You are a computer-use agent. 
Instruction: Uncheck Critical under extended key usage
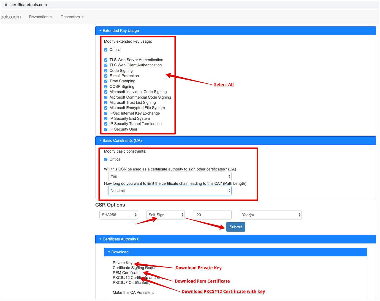point(106,50)
